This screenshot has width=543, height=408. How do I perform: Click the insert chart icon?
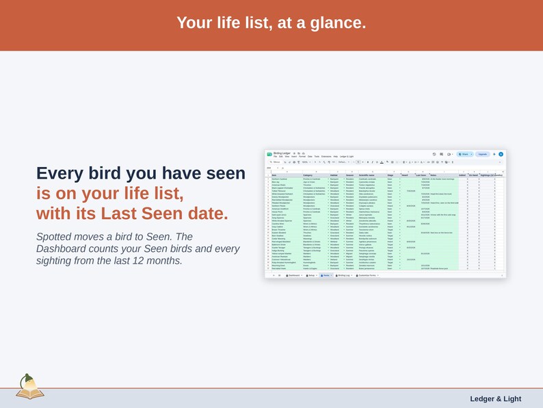(x=438, y=162)
